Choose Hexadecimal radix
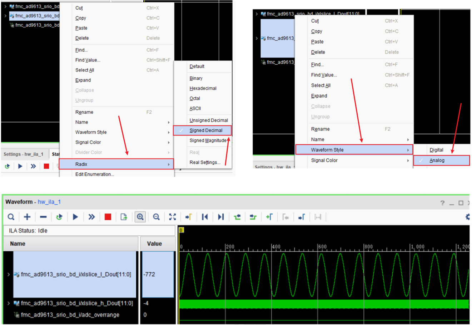The image size is (472, 325). click(203, 88)
